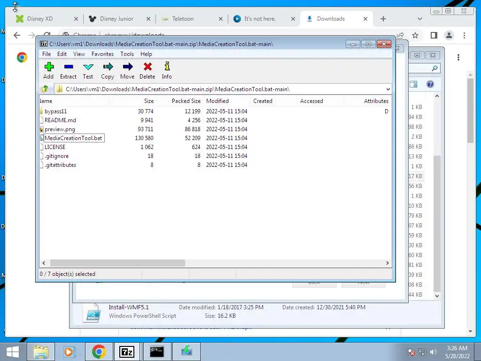Click the 7-Zip address path field
Screen dimensions: 481x361
pyautogui.click(x=220, y=89)
